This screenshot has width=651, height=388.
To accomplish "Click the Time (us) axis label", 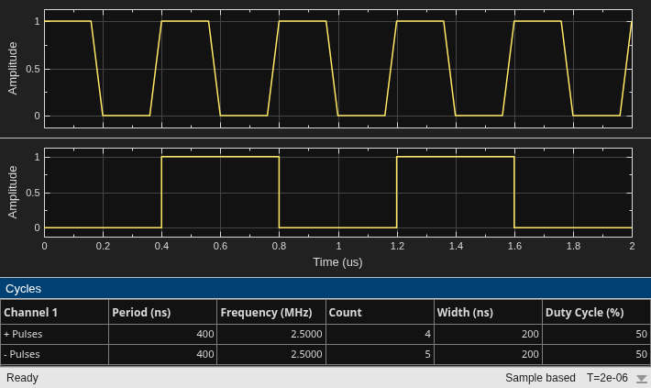I will click(337, 262).
